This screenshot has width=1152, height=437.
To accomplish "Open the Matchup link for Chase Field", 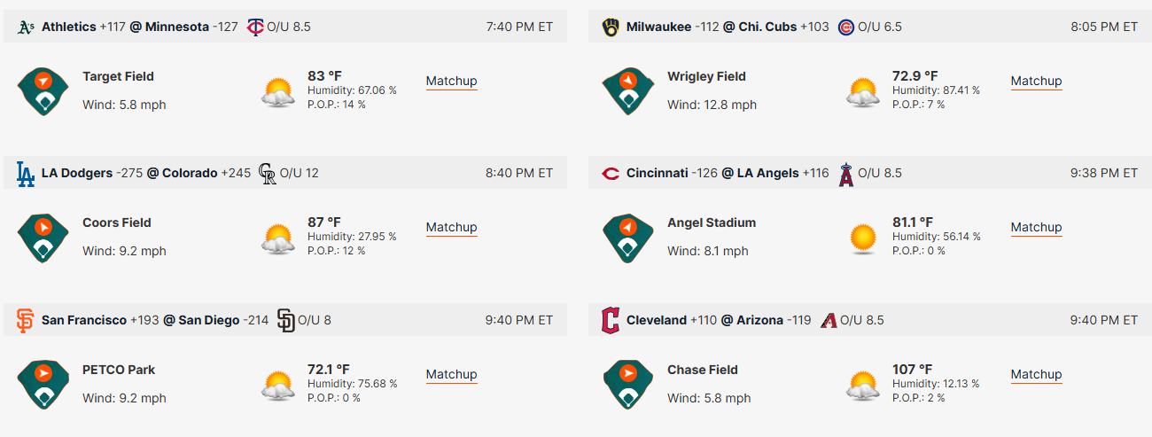I will click(1036, 375).
